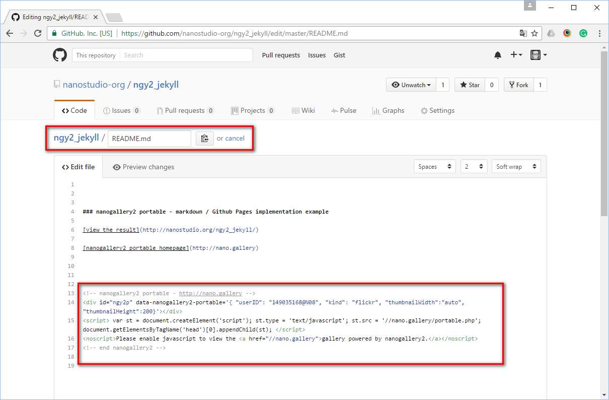Open the Settings tab
Screen dimensions: 609x400
(437, 110)
